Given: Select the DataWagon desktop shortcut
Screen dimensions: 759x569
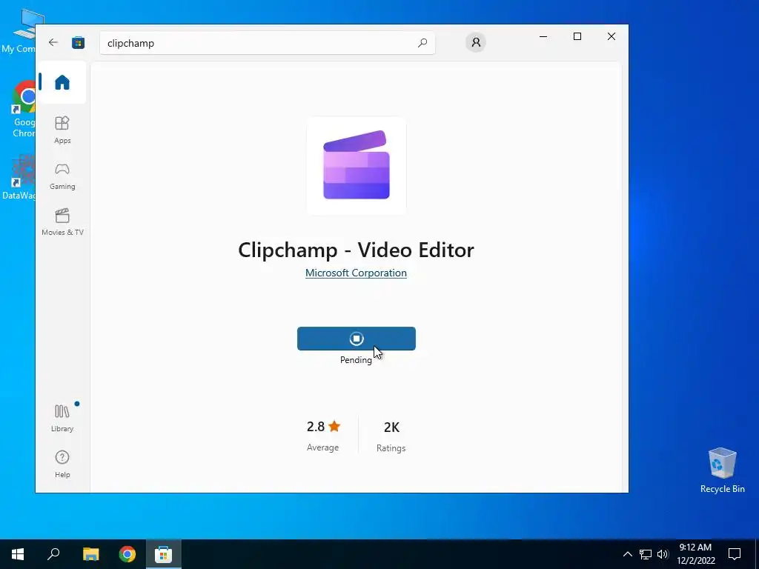Looking at the screenshot, I should (x=19, y=178).
